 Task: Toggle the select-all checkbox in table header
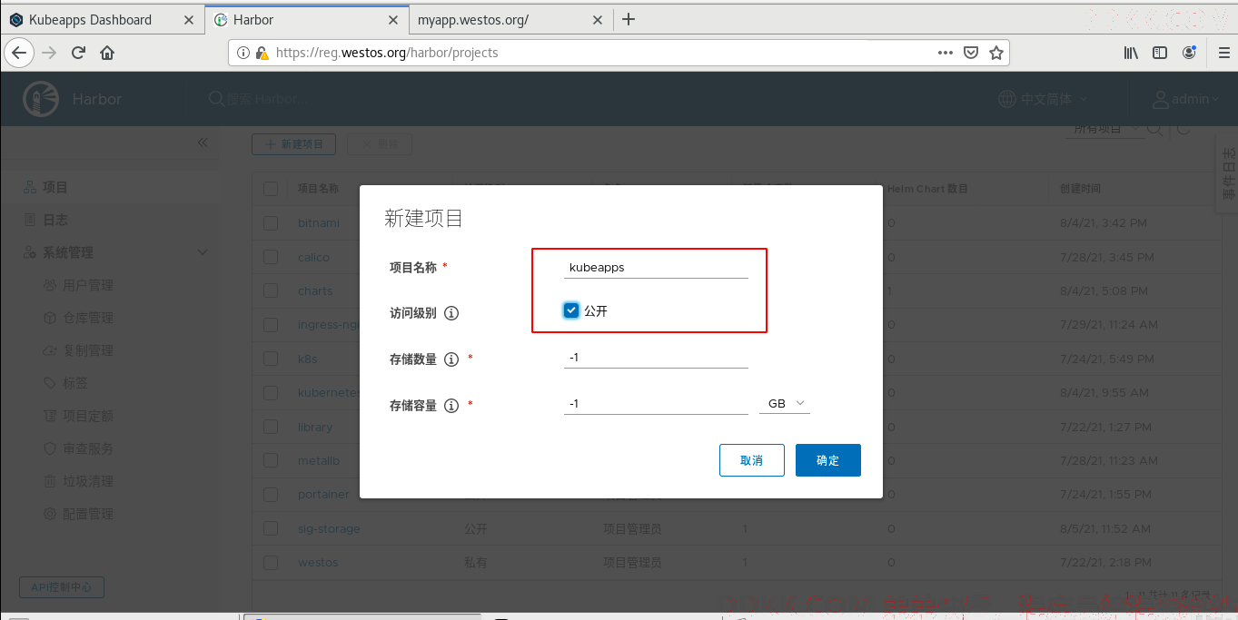[271, 189]
